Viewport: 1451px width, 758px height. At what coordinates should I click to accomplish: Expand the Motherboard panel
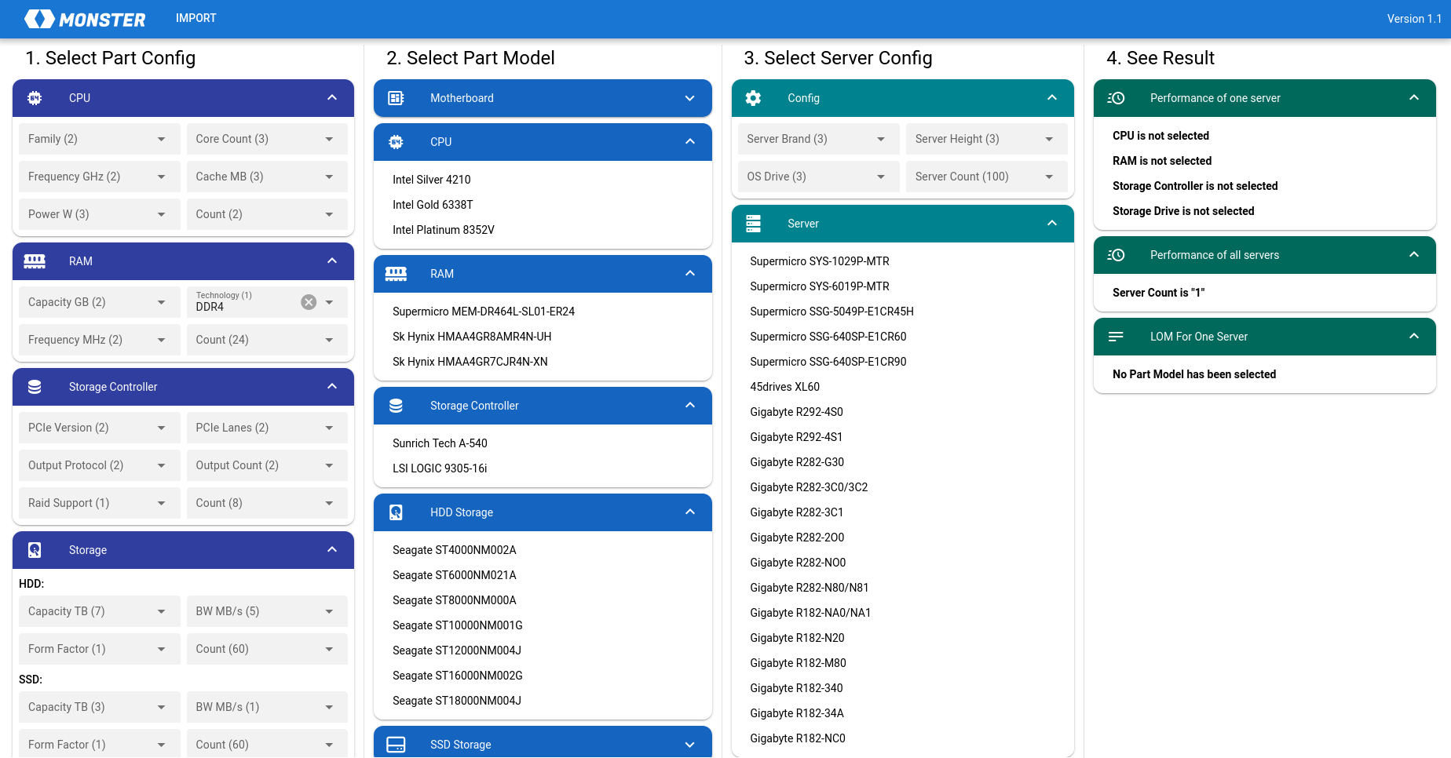[x=689, y=98]
